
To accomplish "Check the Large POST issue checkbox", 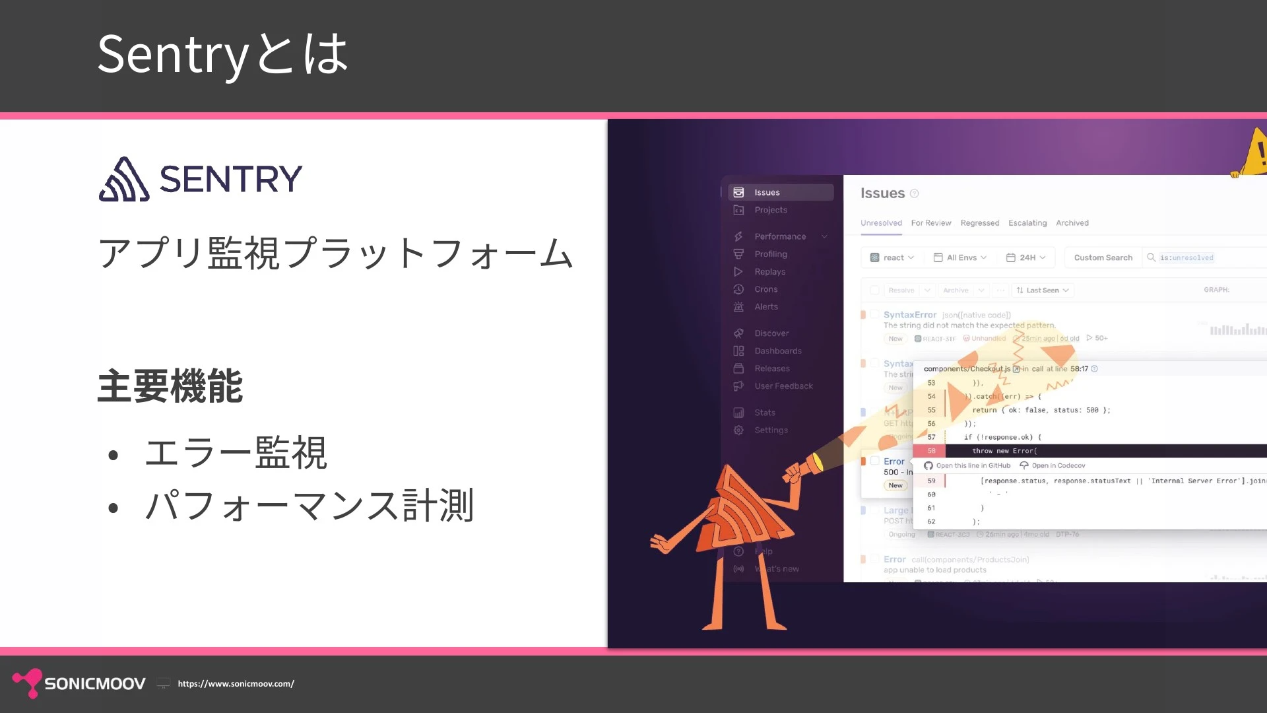I will (x=874, y=510).
